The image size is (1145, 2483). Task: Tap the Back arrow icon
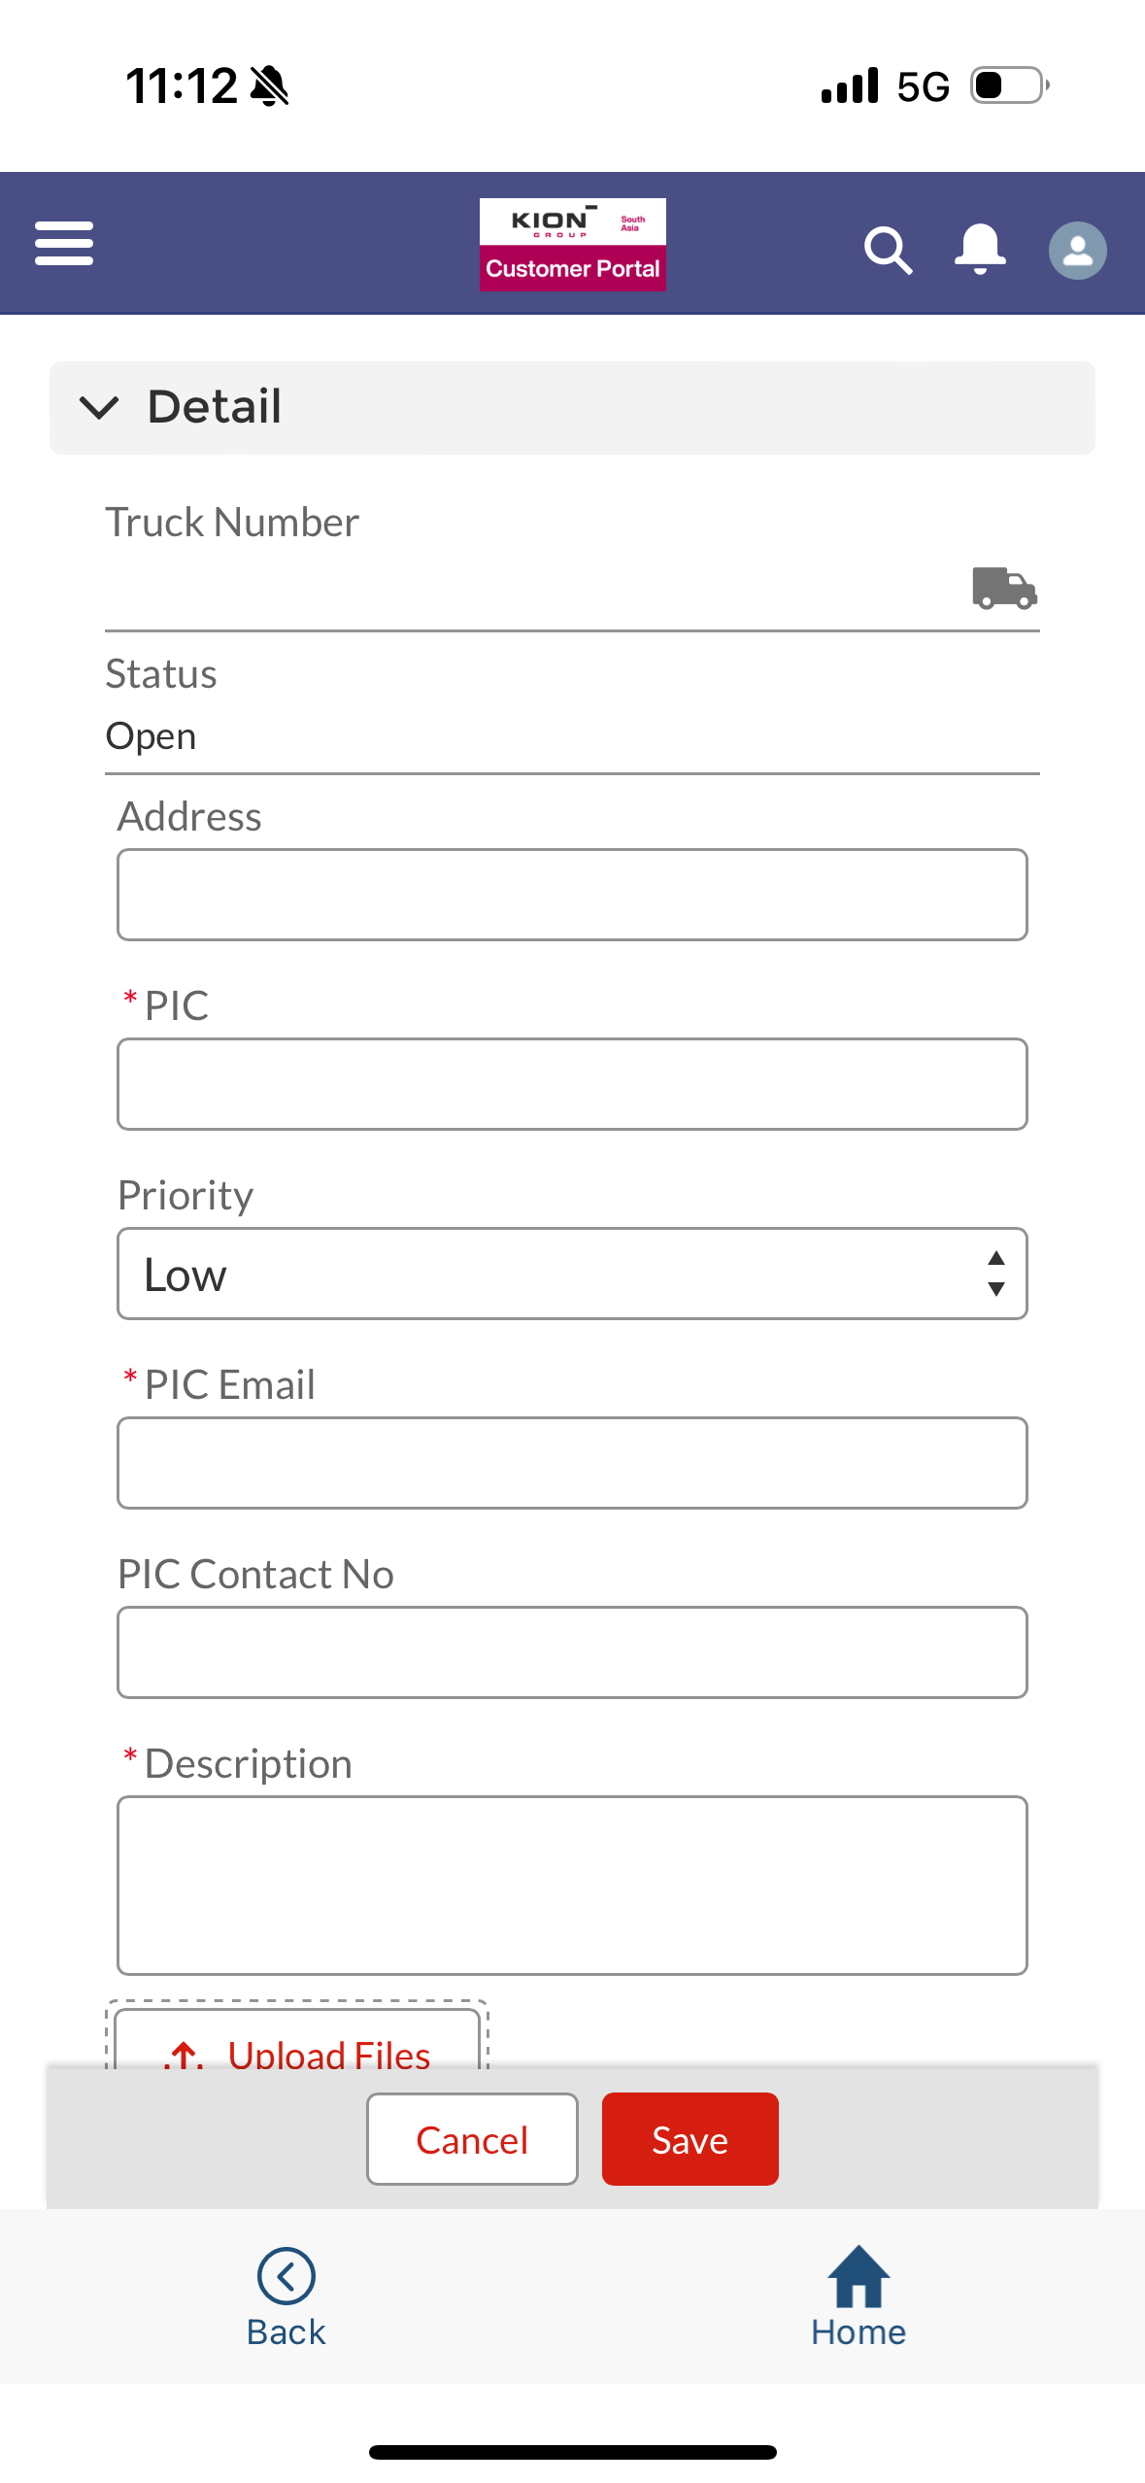click(286, 2275)
